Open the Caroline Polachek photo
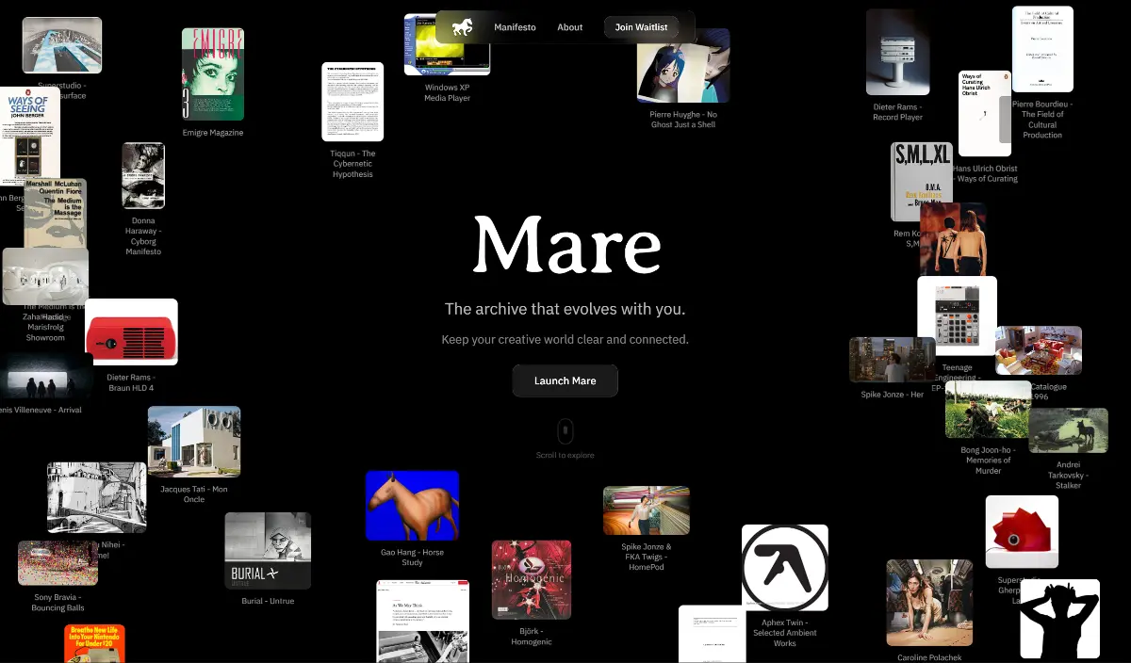 (x=929, y=602)
